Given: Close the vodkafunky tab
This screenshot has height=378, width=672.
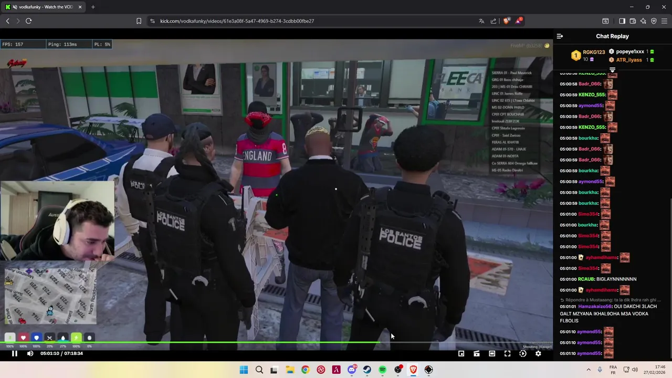Looking at the screenshot, I should tap(80, 7).
